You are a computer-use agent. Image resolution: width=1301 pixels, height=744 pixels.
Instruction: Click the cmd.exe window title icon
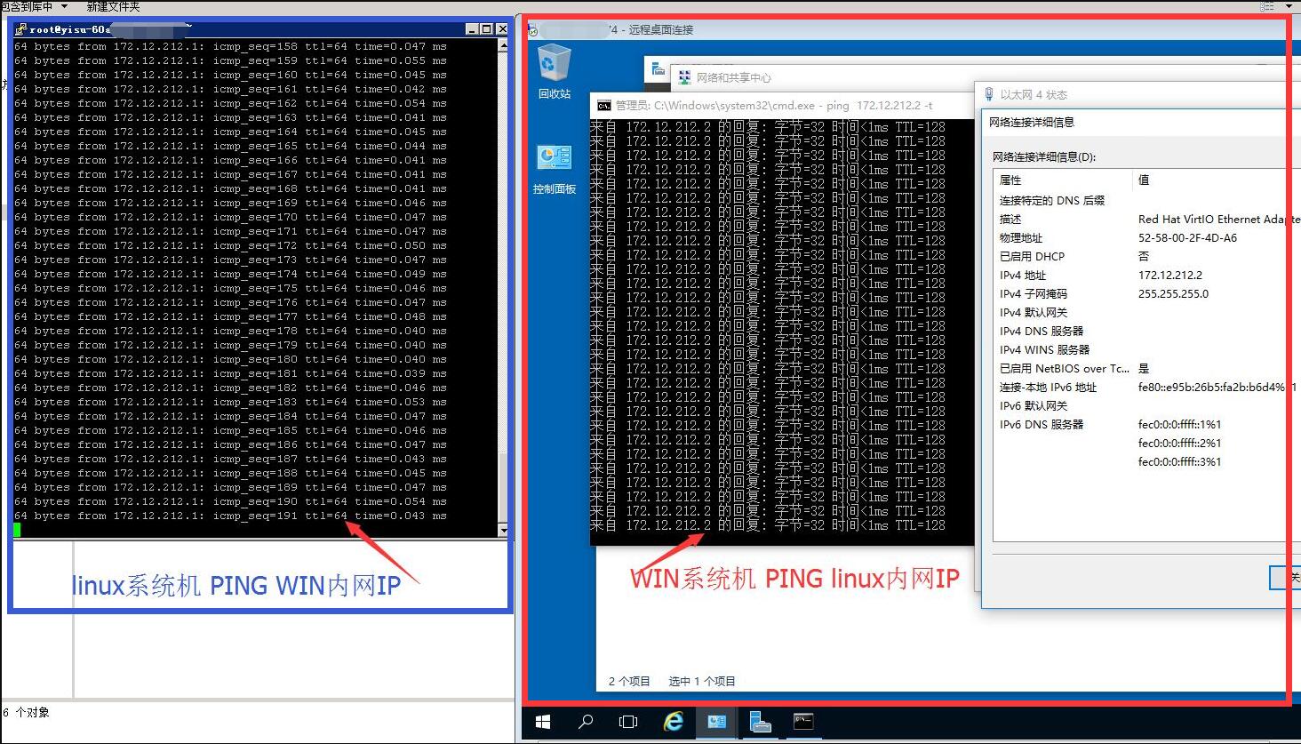(x=603, y=105)
